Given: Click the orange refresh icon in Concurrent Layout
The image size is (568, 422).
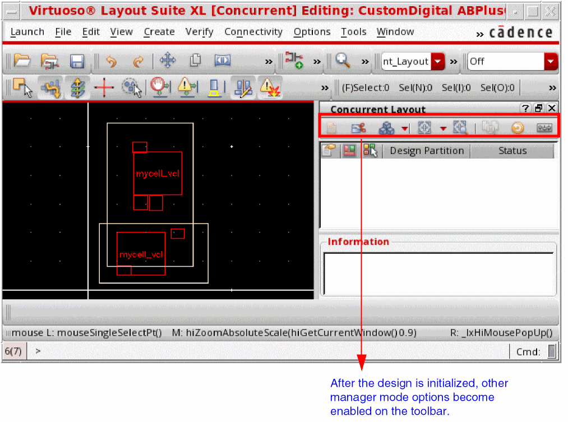Looking at the screenshot, I should 517,128.
